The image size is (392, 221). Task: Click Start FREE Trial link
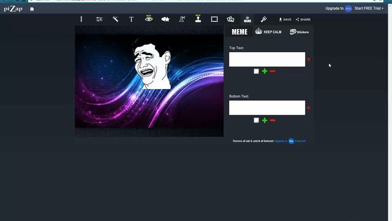pos(369,8)
